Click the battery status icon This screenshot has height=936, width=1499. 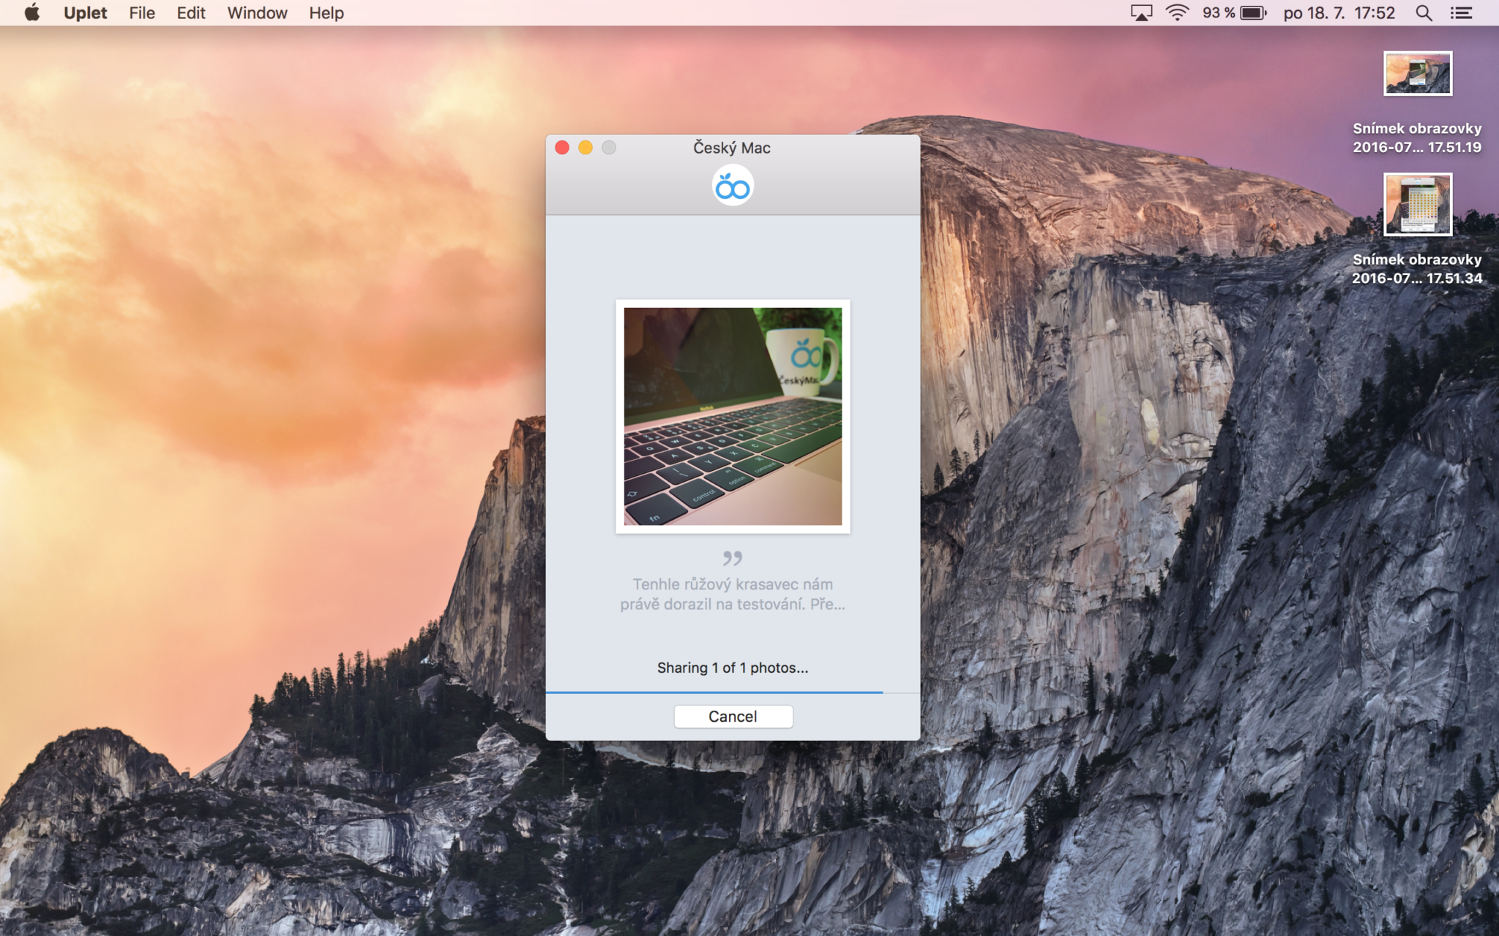pos(1253,12)
